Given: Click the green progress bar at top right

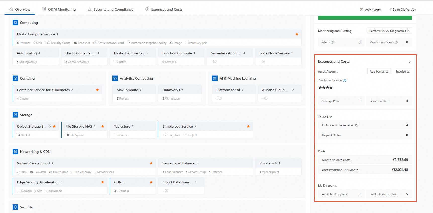Looking at the screenshot, I should pos(365,18).
